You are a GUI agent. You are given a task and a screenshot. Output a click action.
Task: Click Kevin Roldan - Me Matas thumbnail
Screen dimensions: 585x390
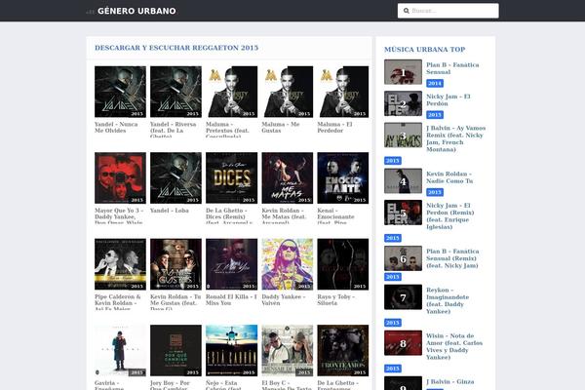click(x=288, y=177)
